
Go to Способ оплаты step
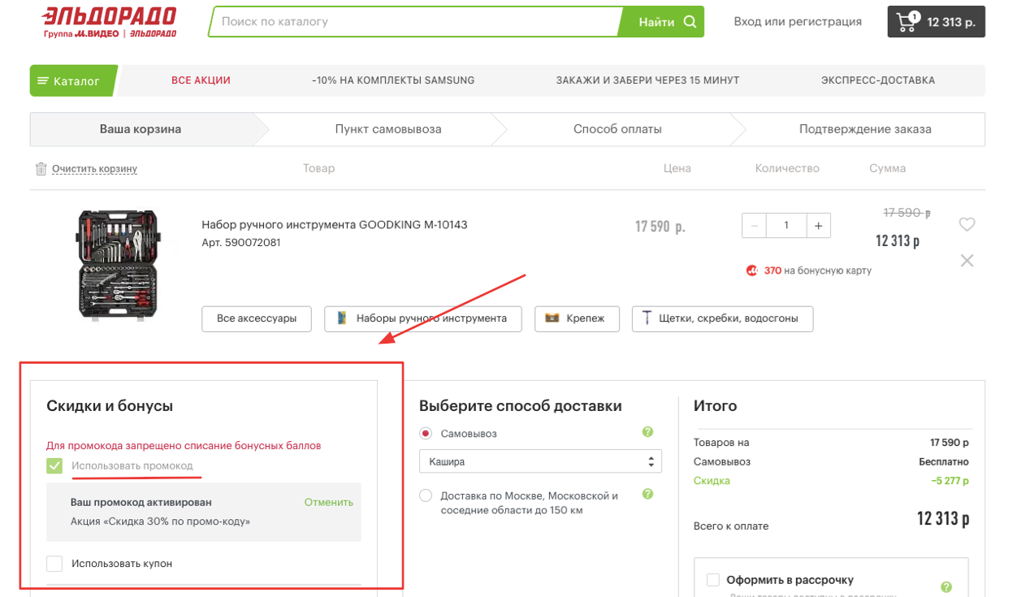click(x=617, y=129)
